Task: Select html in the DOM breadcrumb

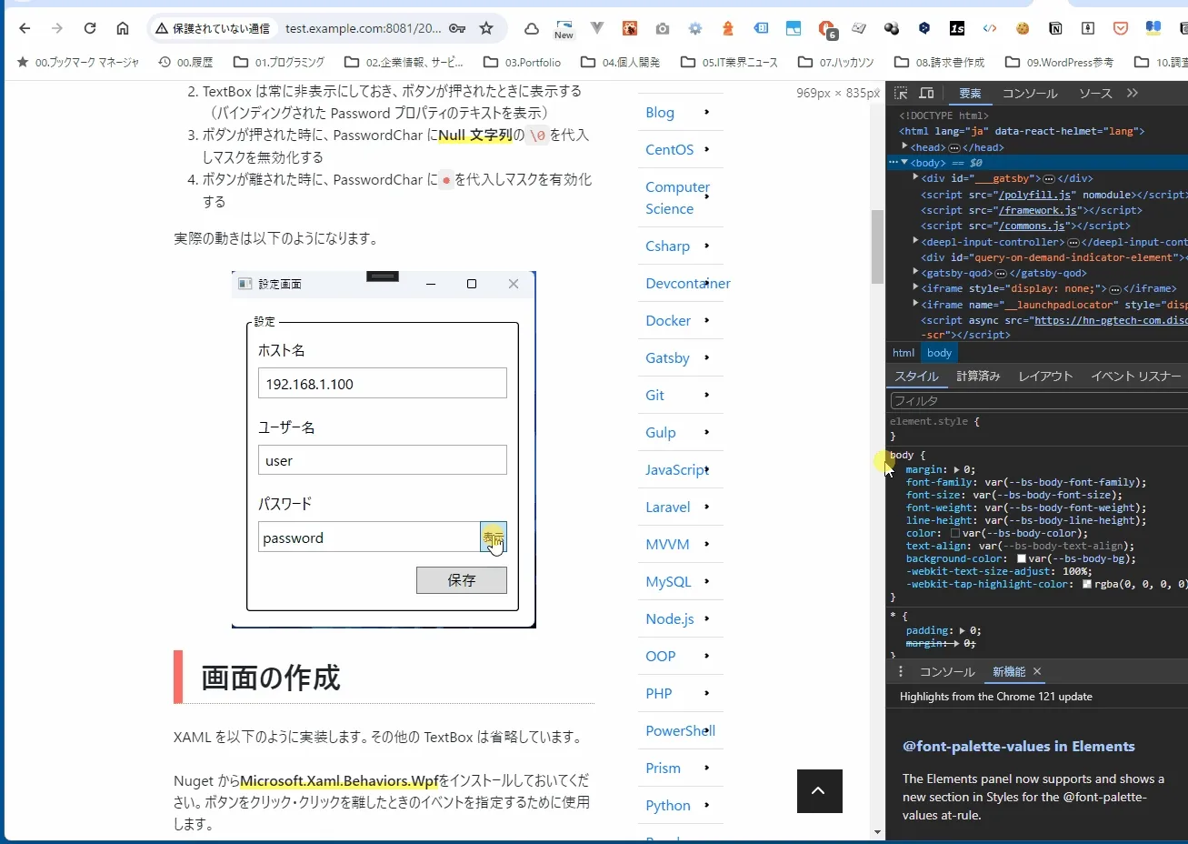Action: pos(903,353)
